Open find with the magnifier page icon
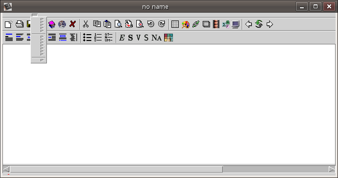The height and width of the screenshot is (178, 338). (x=118, y=24)
